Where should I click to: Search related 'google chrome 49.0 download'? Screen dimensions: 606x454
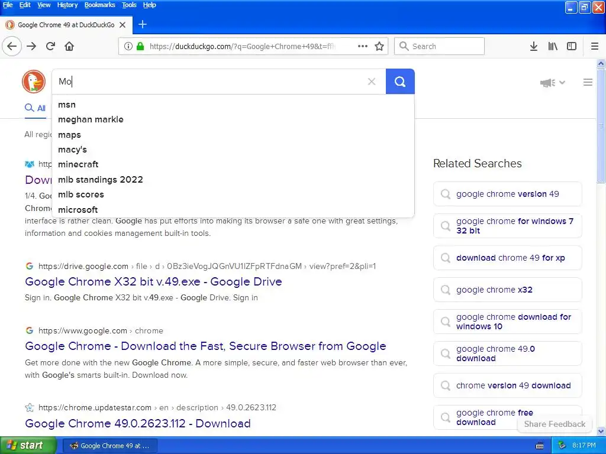click(507, 354)
